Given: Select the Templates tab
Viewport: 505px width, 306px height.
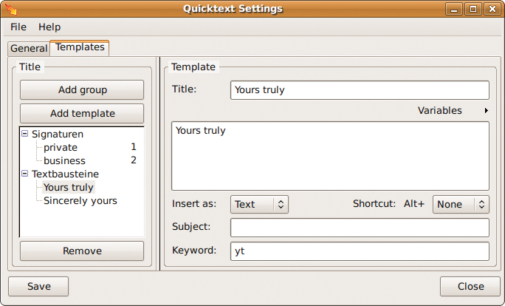Looking at the screenshot, I should 80,47.
